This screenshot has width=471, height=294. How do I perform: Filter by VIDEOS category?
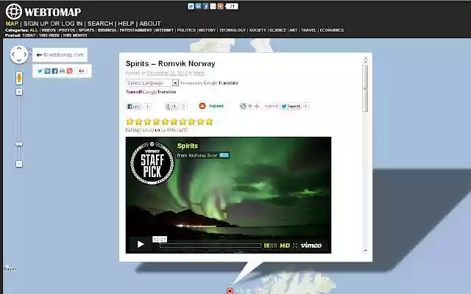coord(49,30)
